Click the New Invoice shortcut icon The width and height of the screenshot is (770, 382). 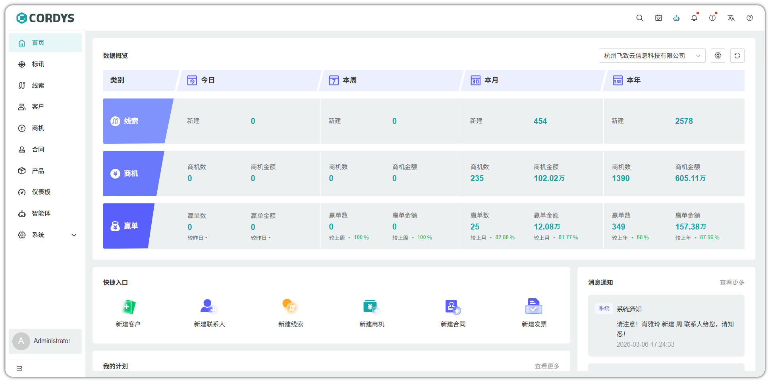(534, 307)
